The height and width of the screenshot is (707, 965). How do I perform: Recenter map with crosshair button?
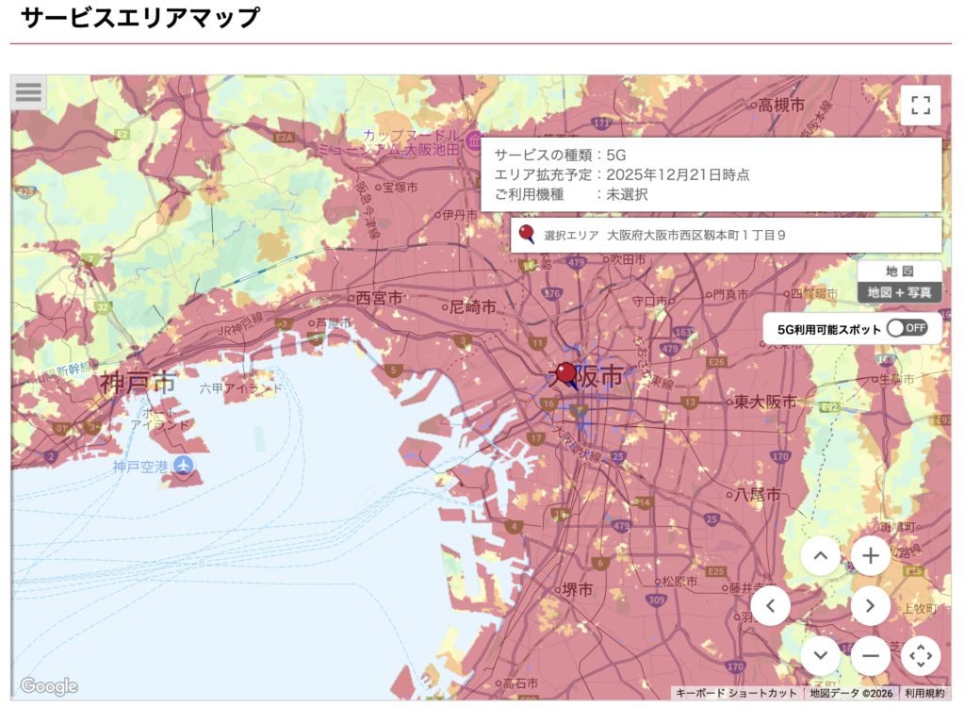(x=921, y=655)
